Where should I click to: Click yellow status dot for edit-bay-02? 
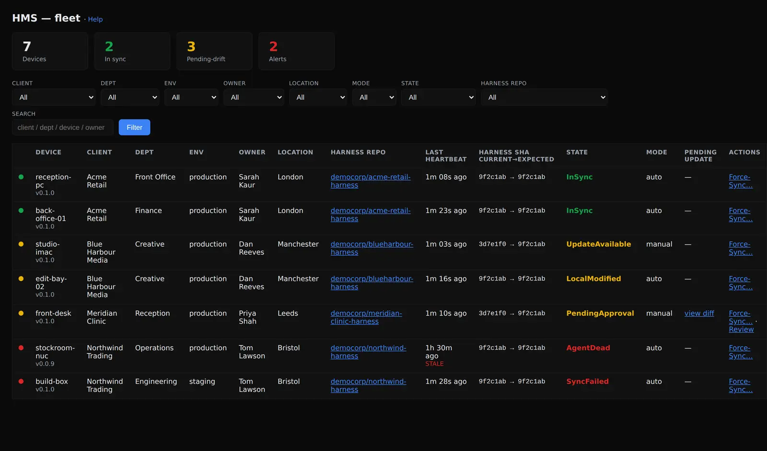[x=21, y=278]
